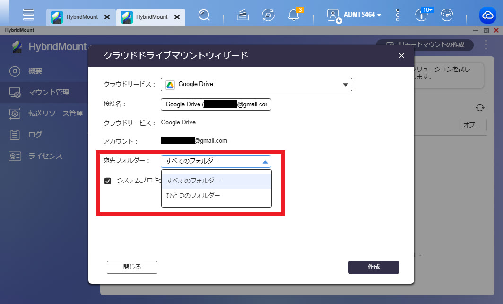Image resolution: width=503 pixels, height=304 pixels.
Task: Switch to the second HybridMount tab
Action: (147, 17)
